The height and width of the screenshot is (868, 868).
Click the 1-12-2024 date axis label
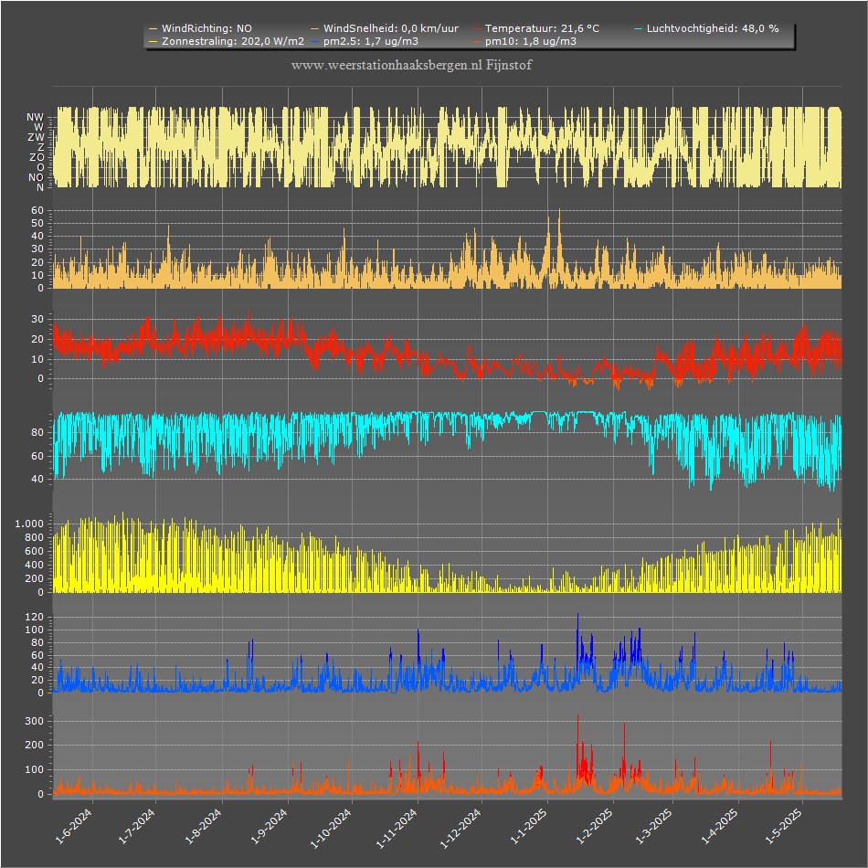point(460,828)
